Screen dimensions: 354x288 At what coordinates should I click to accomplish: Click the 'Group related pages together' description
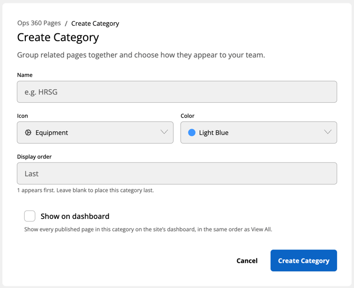(141, 55)
